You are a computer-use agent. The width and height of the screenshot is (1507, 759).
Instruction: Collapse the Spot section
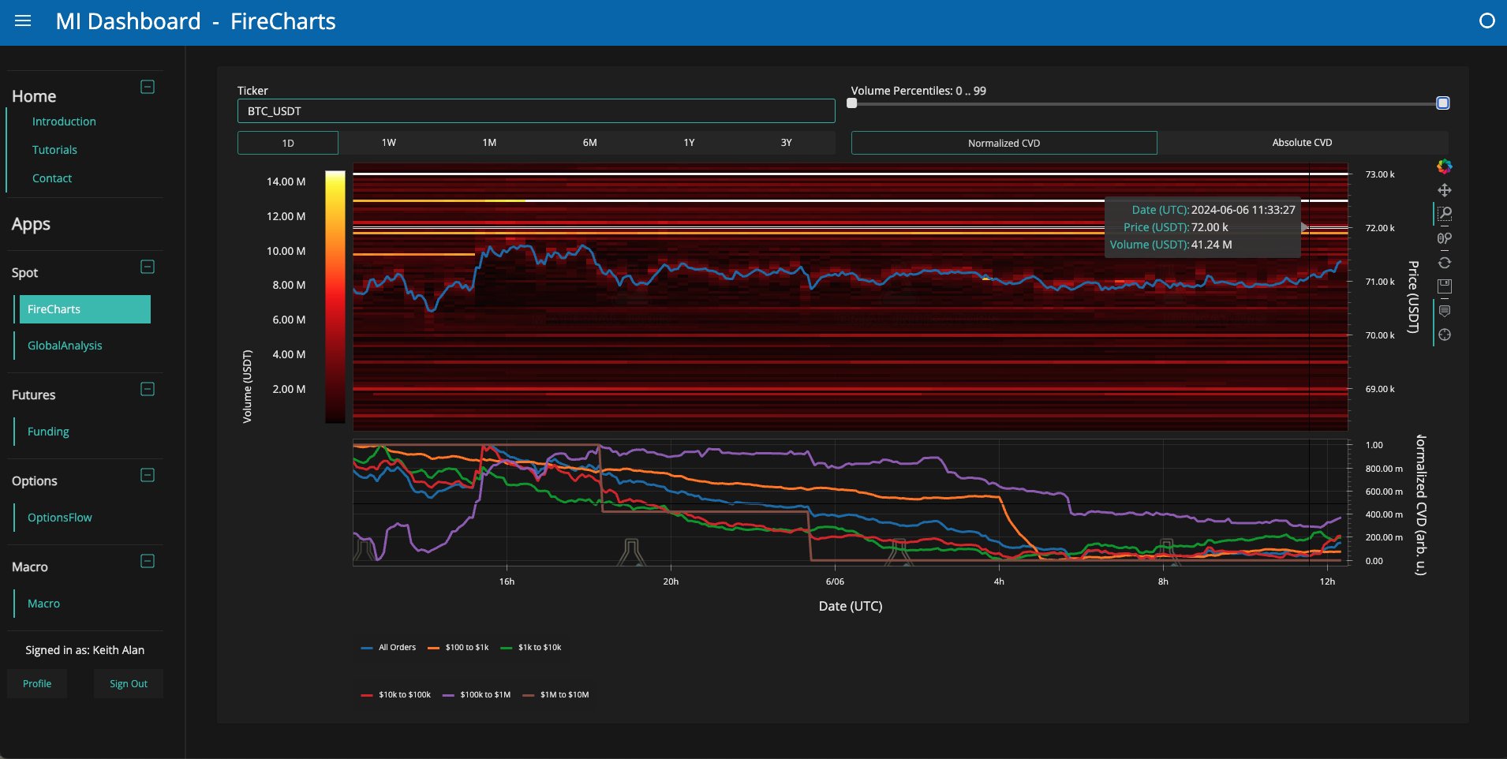148,267
